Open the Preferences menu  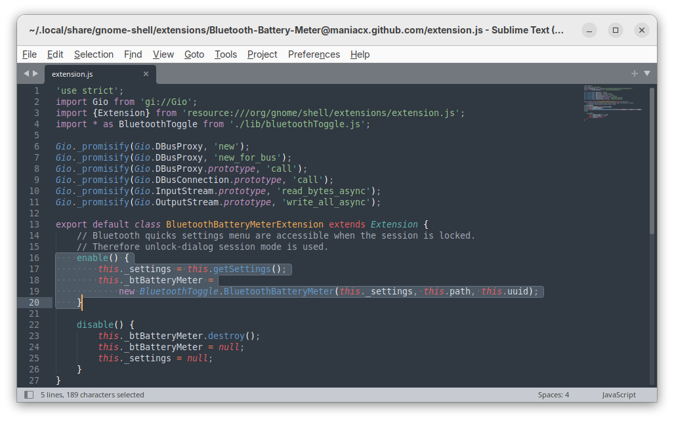[x=314, y=54]
